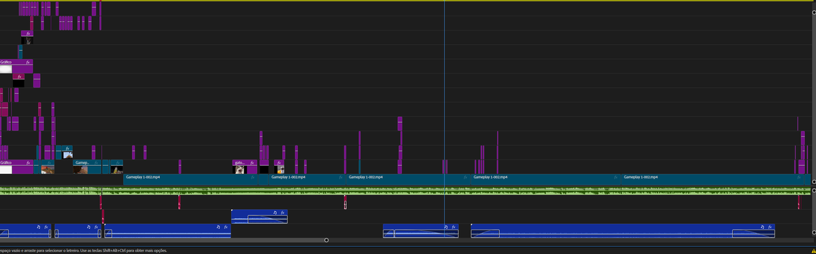Click the raised blue audio clip body
This screenshot has height=254, width=816.
point(259,216)
